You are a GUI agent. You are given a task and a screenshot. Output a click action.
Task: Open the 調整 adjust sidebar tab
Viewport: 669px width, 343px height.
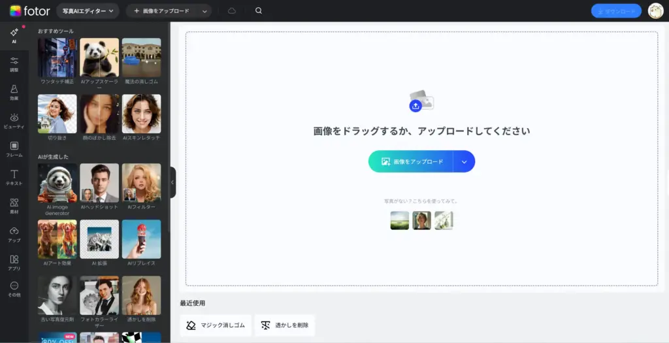(14, 65)
